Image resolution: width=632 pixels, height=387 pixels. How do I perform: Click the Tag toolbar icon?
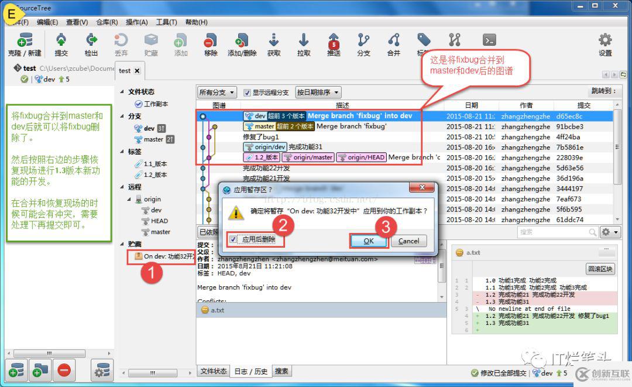[423, 40]
